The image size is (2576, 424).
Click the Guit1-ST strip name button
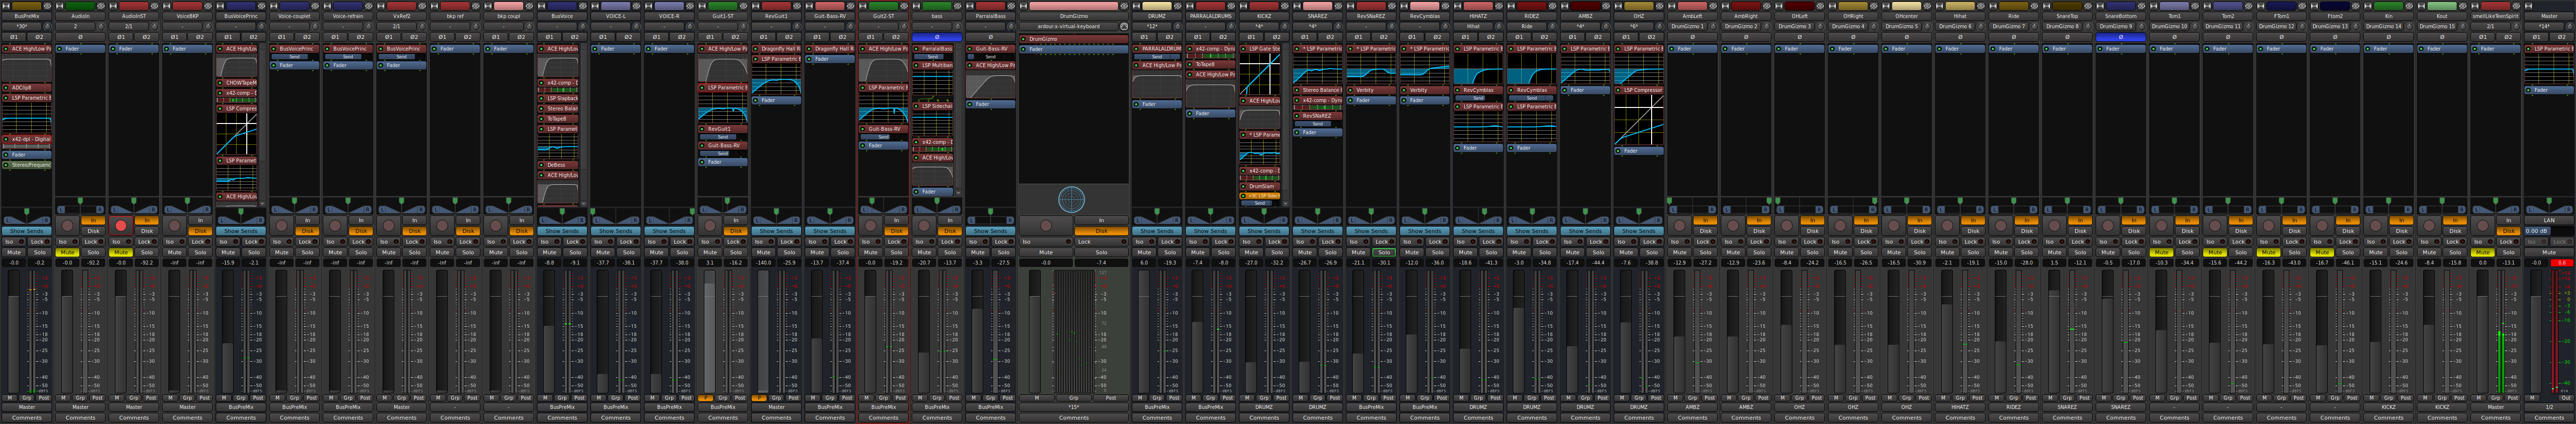722,16
